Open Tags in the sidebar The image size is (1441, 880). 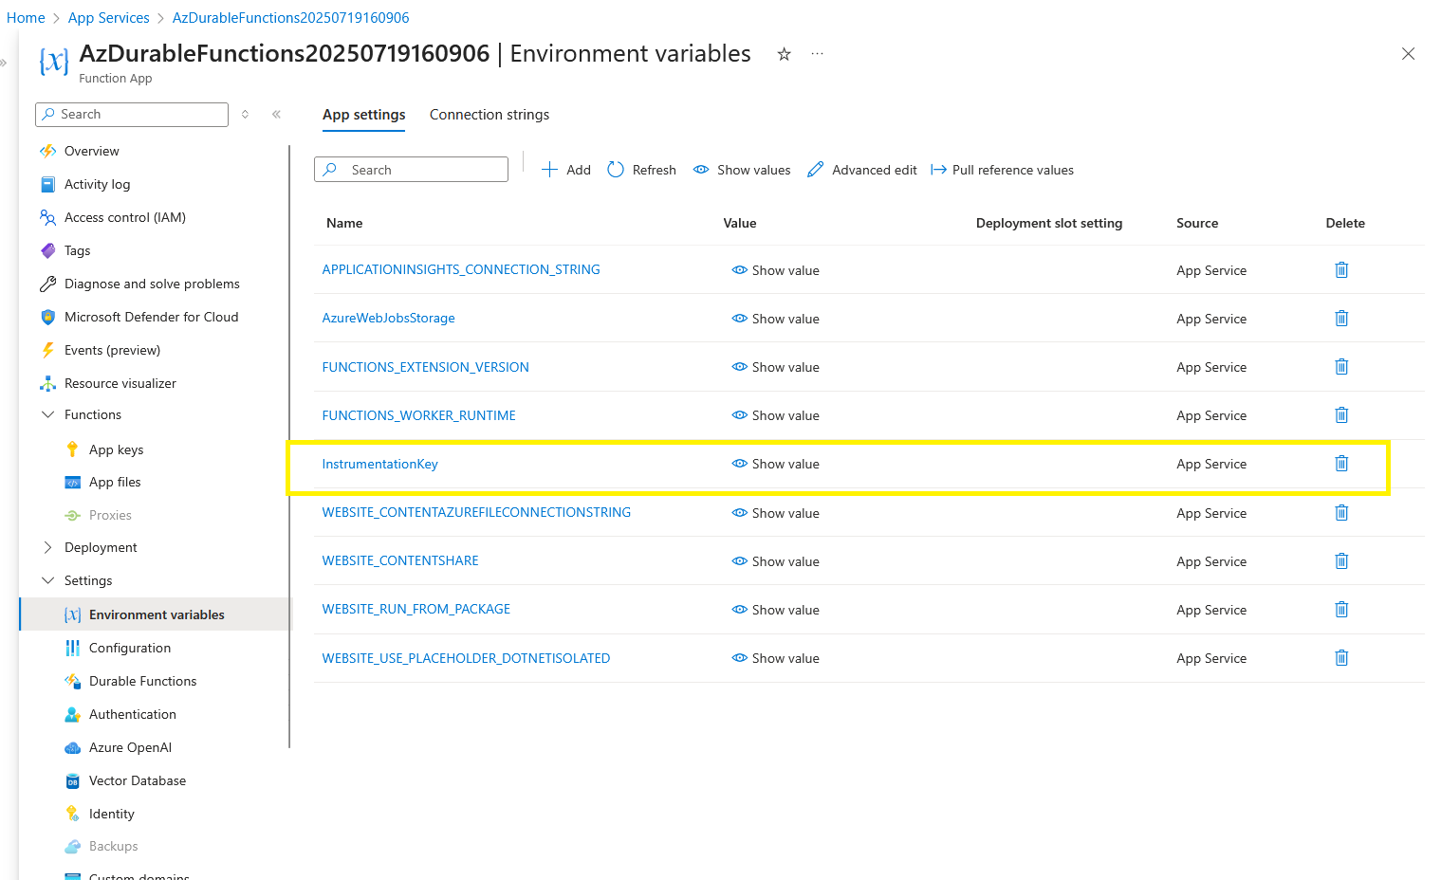click(x=77, y=250)
